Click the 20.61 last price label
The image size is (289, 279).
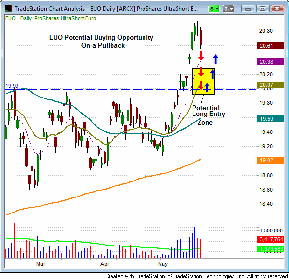click(x=271, y=46)
